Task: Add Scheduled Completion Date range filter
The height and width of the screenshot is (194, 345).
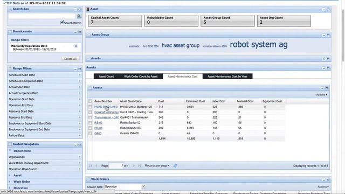Action: tap(79, 81)
